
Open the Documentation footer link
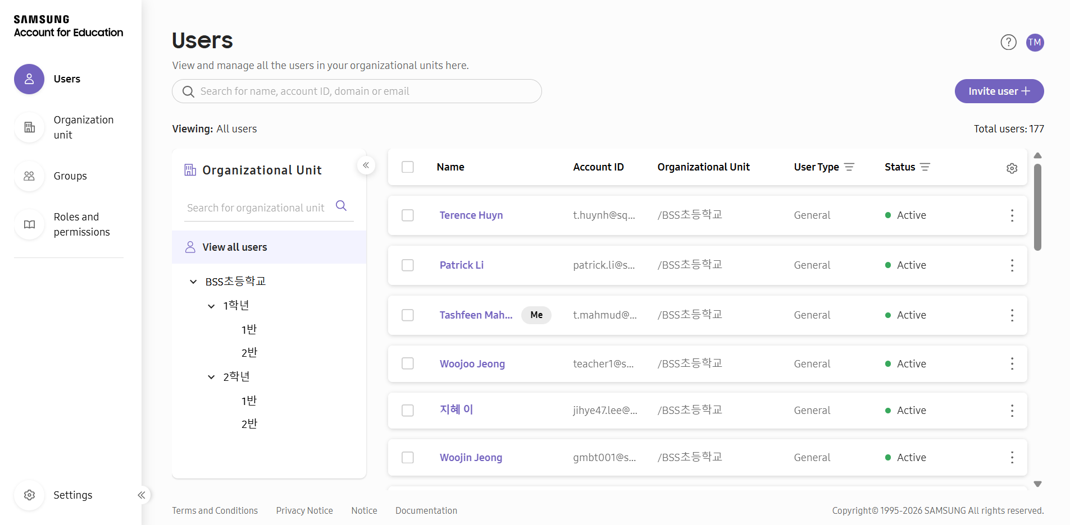click(426, 511)
